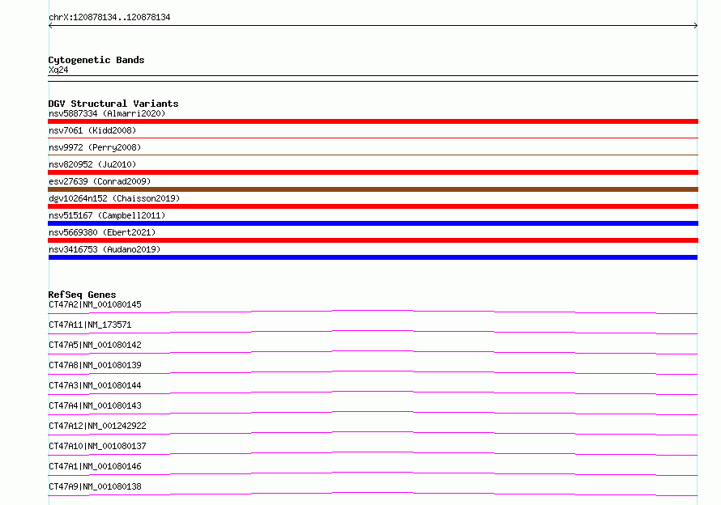Open gene CT47A2|NM_001080145 label
The width and height of the screenshot is (721, 505).
[x=95, y=304]
